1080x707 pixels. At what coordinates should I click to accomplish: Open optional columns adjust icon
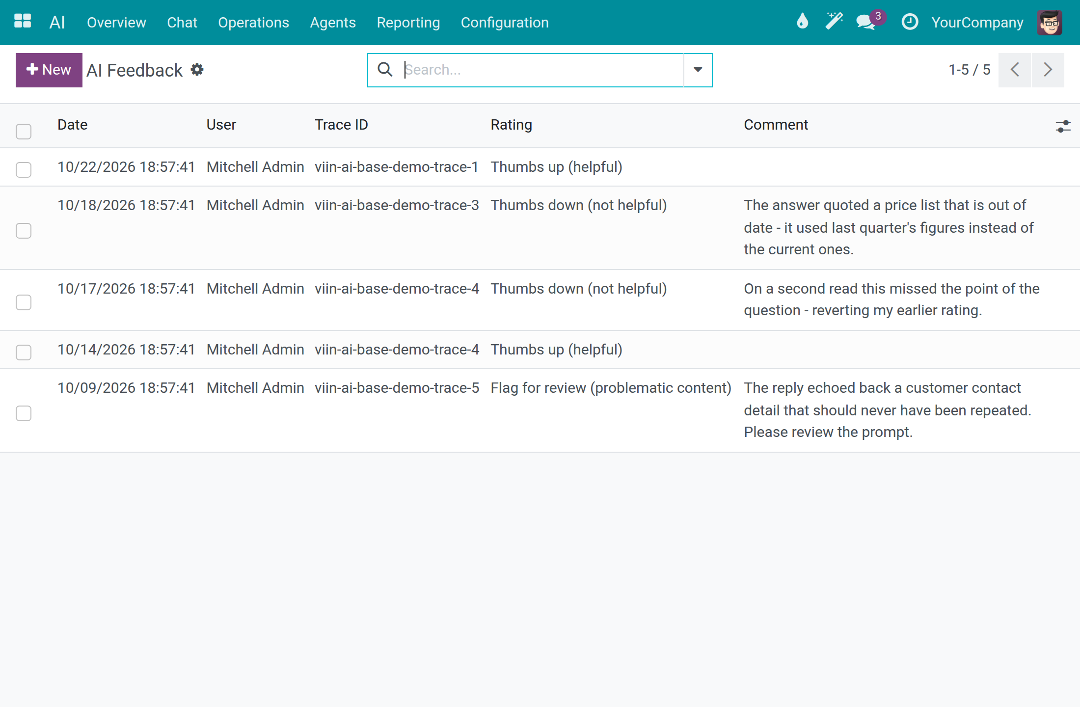click(x=1062, y=126)
